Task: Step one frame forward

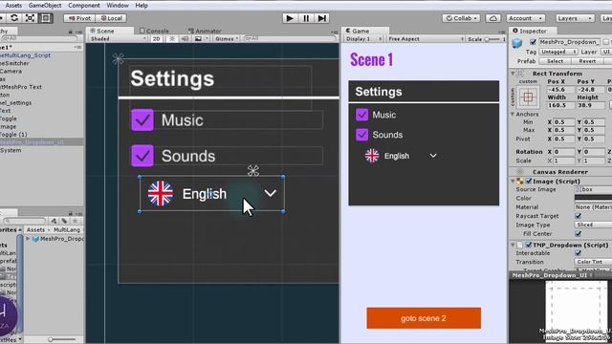Action: 322,18
